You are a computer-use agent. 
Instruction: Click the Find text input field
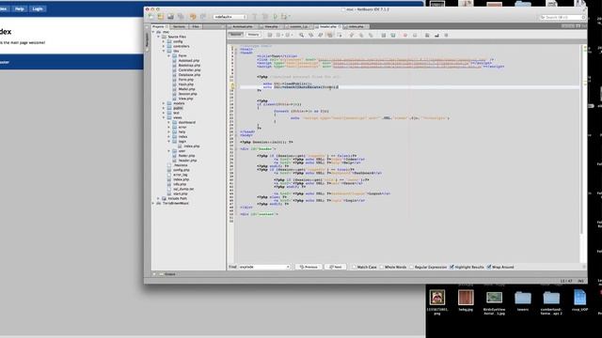tap(262, 267)
